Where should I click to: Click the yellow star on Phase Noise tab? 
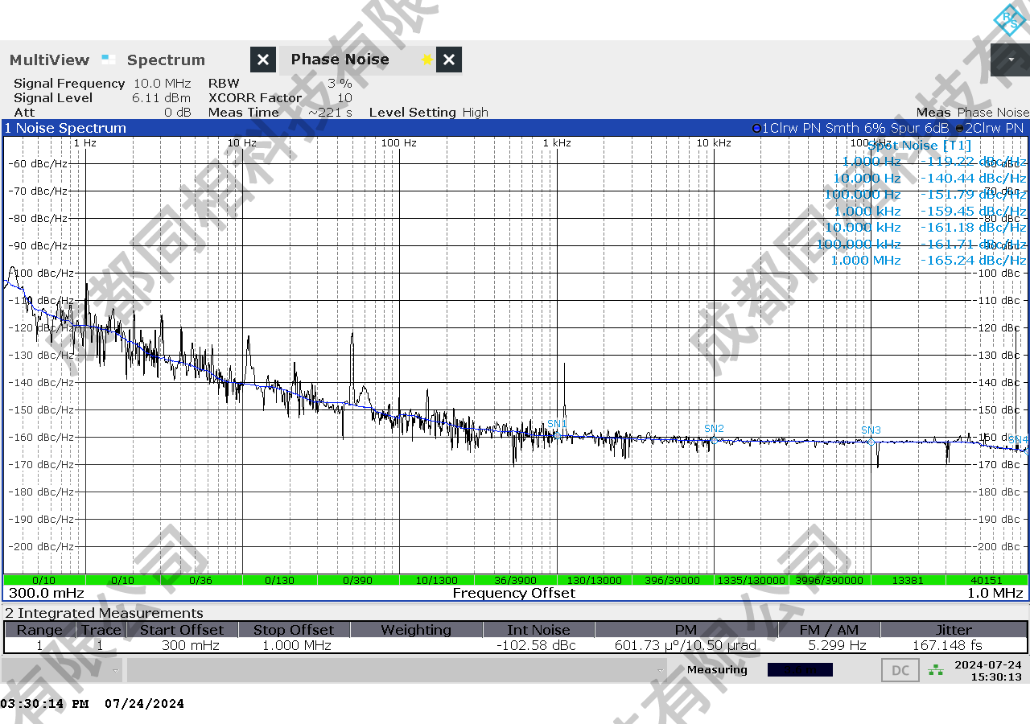426,60
